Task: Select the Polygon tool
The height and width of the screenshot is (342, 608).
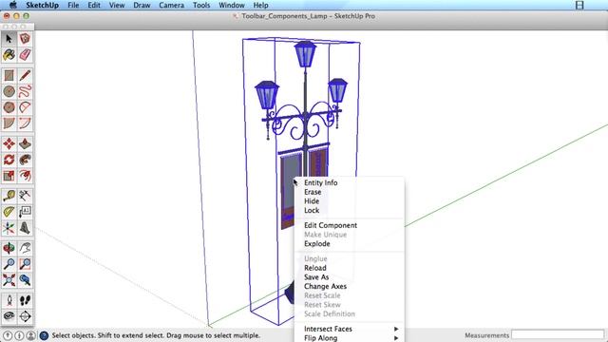Action: [9, 107]
